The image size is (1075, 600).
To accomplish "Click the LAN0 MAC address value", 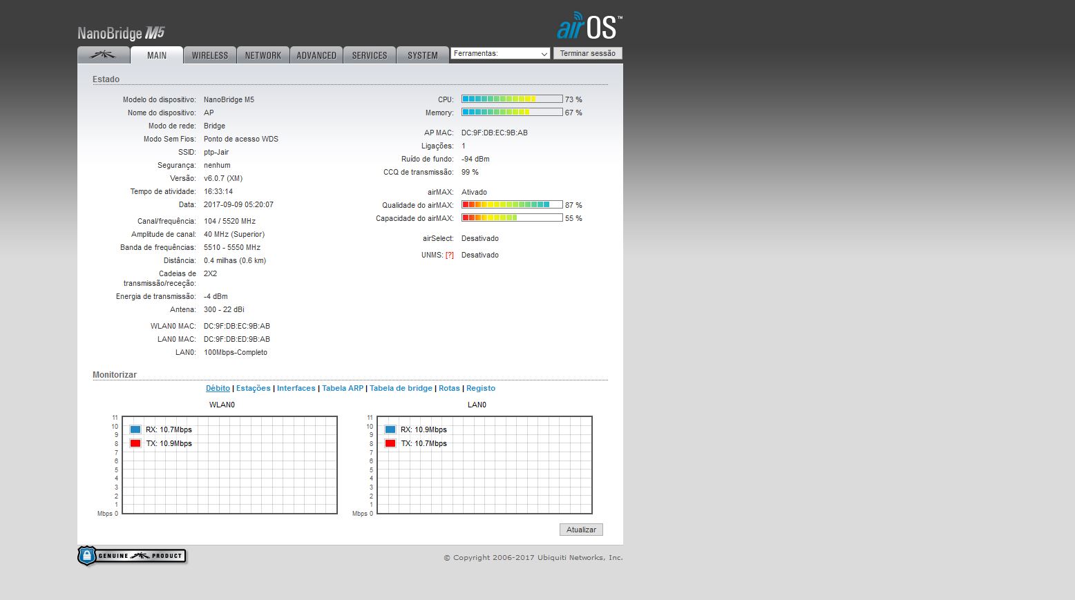I will click(237, 340).
